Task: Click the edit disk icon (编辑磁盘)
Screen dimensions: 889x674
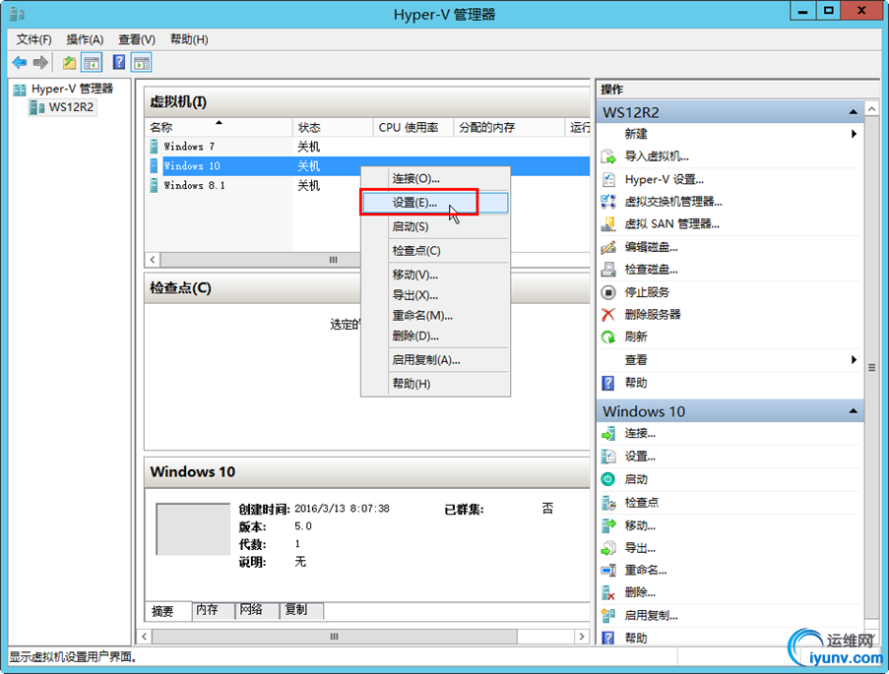Action: point(608,247)
